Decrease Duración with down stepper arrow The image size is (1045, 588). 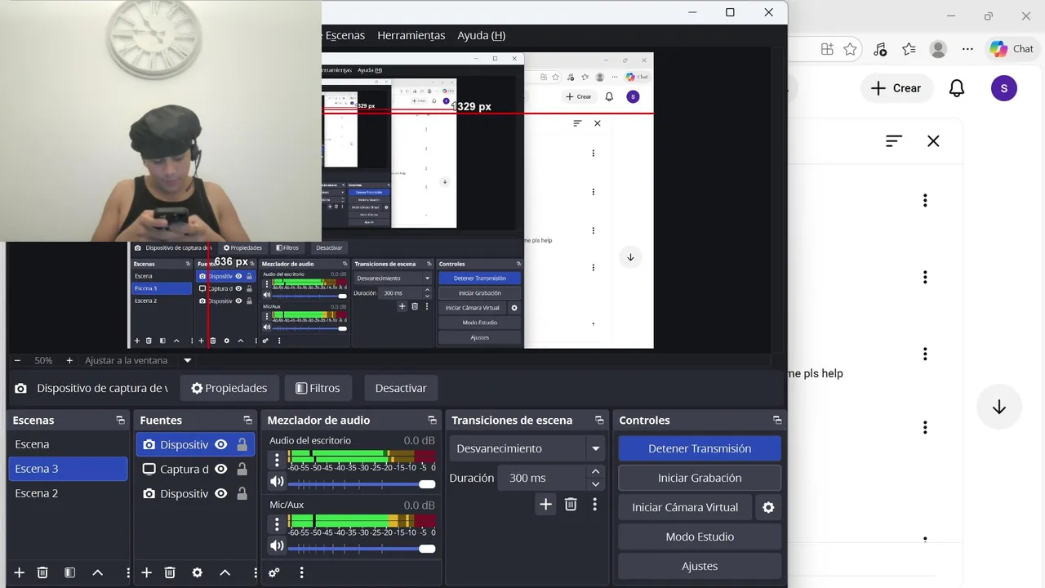point(595,484)
